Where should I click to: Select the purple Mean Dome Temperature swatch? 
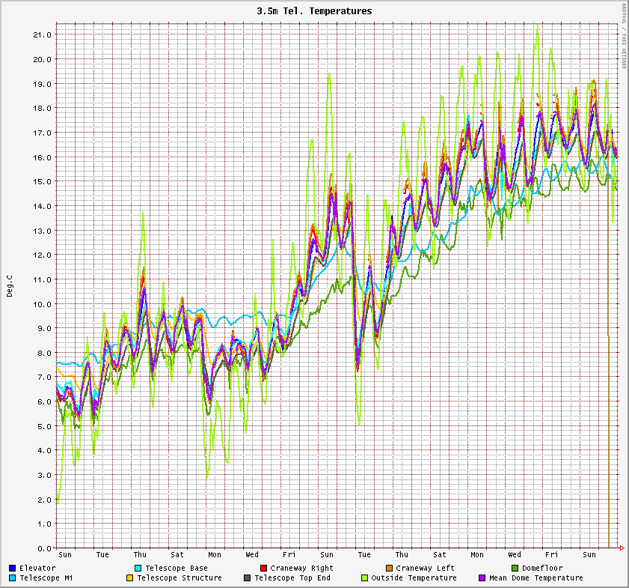tap(482, 578)
